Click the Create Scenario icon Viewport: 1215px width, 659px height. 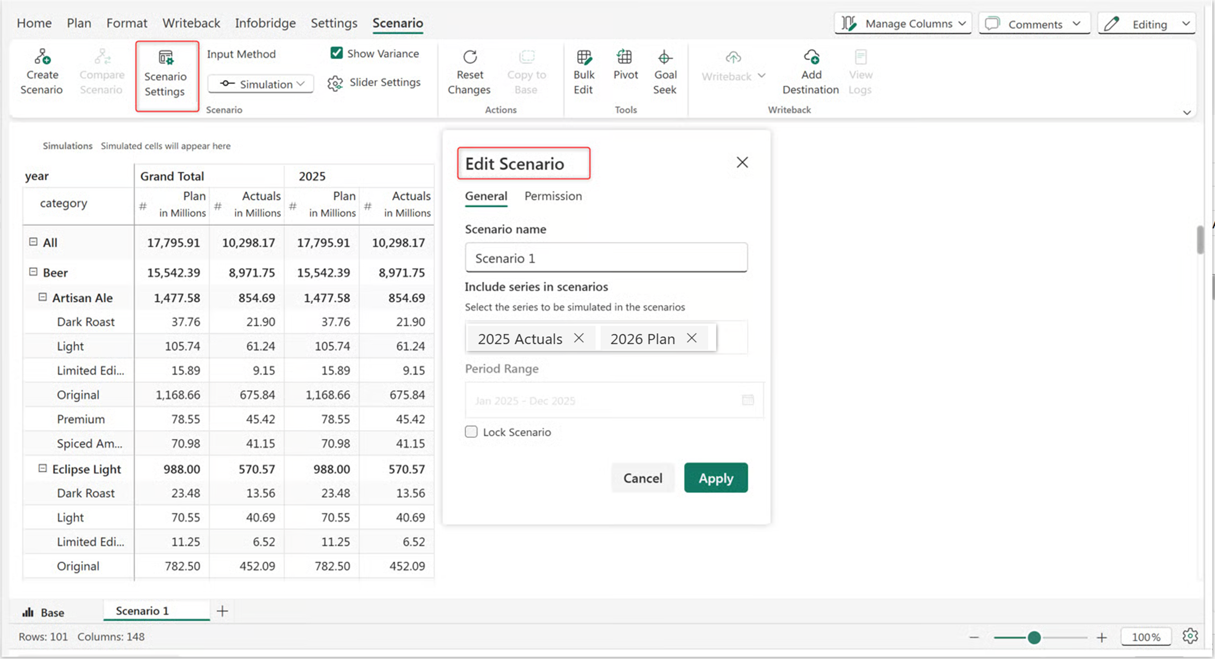pos(42,58)
